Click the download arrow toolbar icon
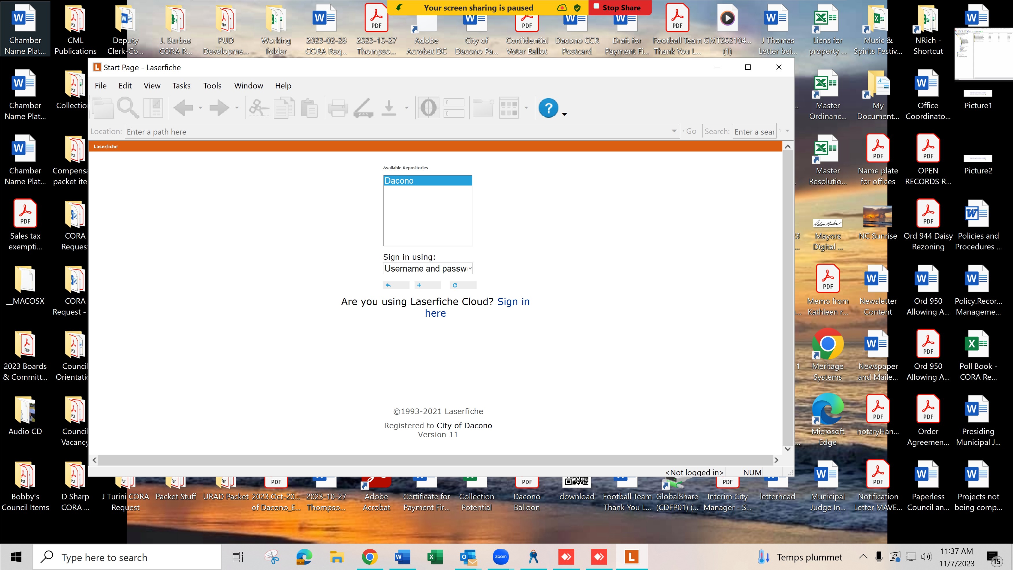The height and width of the screenshot is (570, 1013). (x=389, y=108)
